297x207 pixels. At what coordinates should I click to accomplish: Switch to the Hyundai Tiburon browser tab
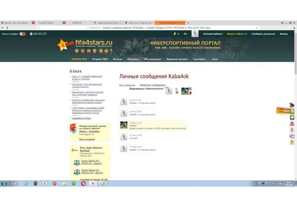(46, 23)
